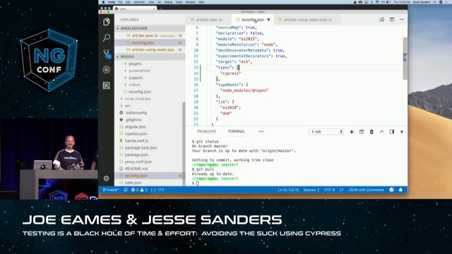452x254 pixels.
Task: Click the Explorer sidebar scrollbar
Action: [x=184, y=144]
